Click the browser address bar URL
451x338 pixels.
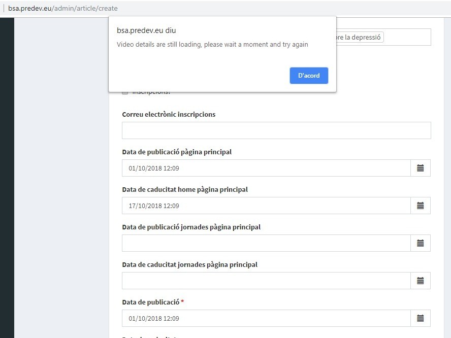tap(63, 8)
